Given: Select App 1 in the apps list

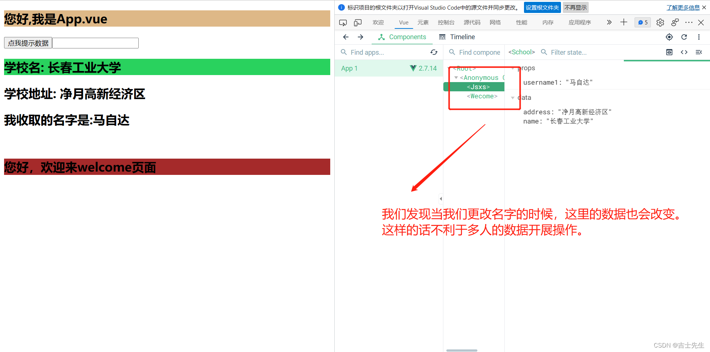Looking at the screenshot, I should (x=389, y=68).
